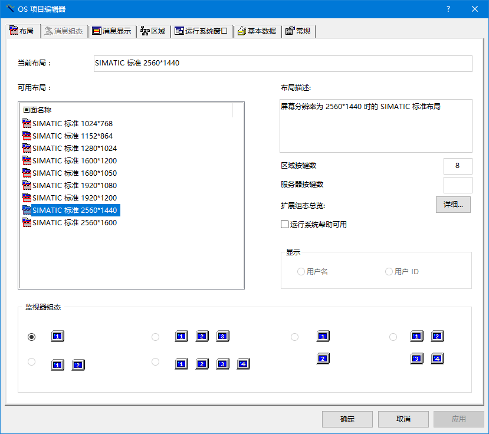Image resolution: width=489 pixels, height=434 pixels.
Task: Select layout SIMATIC 标准 1152*864
Action: click(73, 136)
